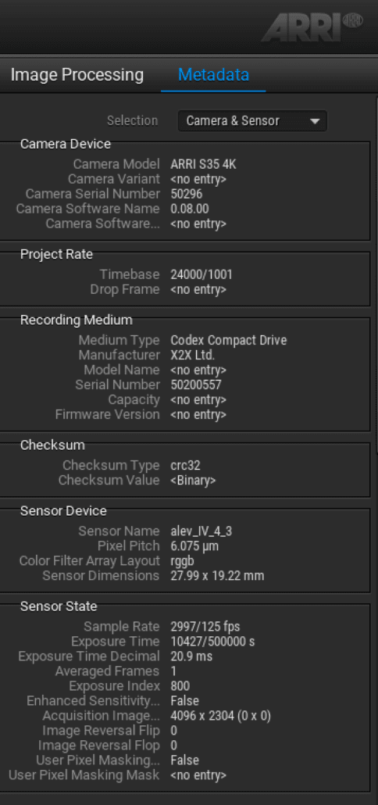Click the Medium Type value Codex Compact Drive
The height and width of the screenshot is (805, 378).
(229, 340)
